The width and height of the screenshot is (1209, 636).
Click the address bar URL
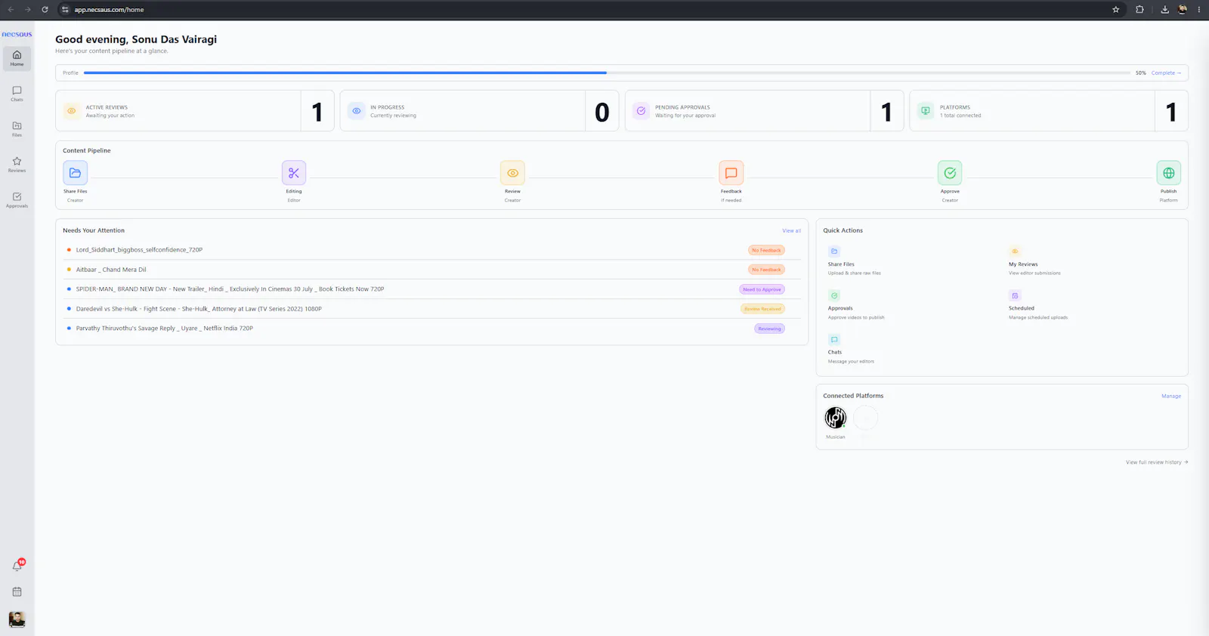[x=109, y=10]
